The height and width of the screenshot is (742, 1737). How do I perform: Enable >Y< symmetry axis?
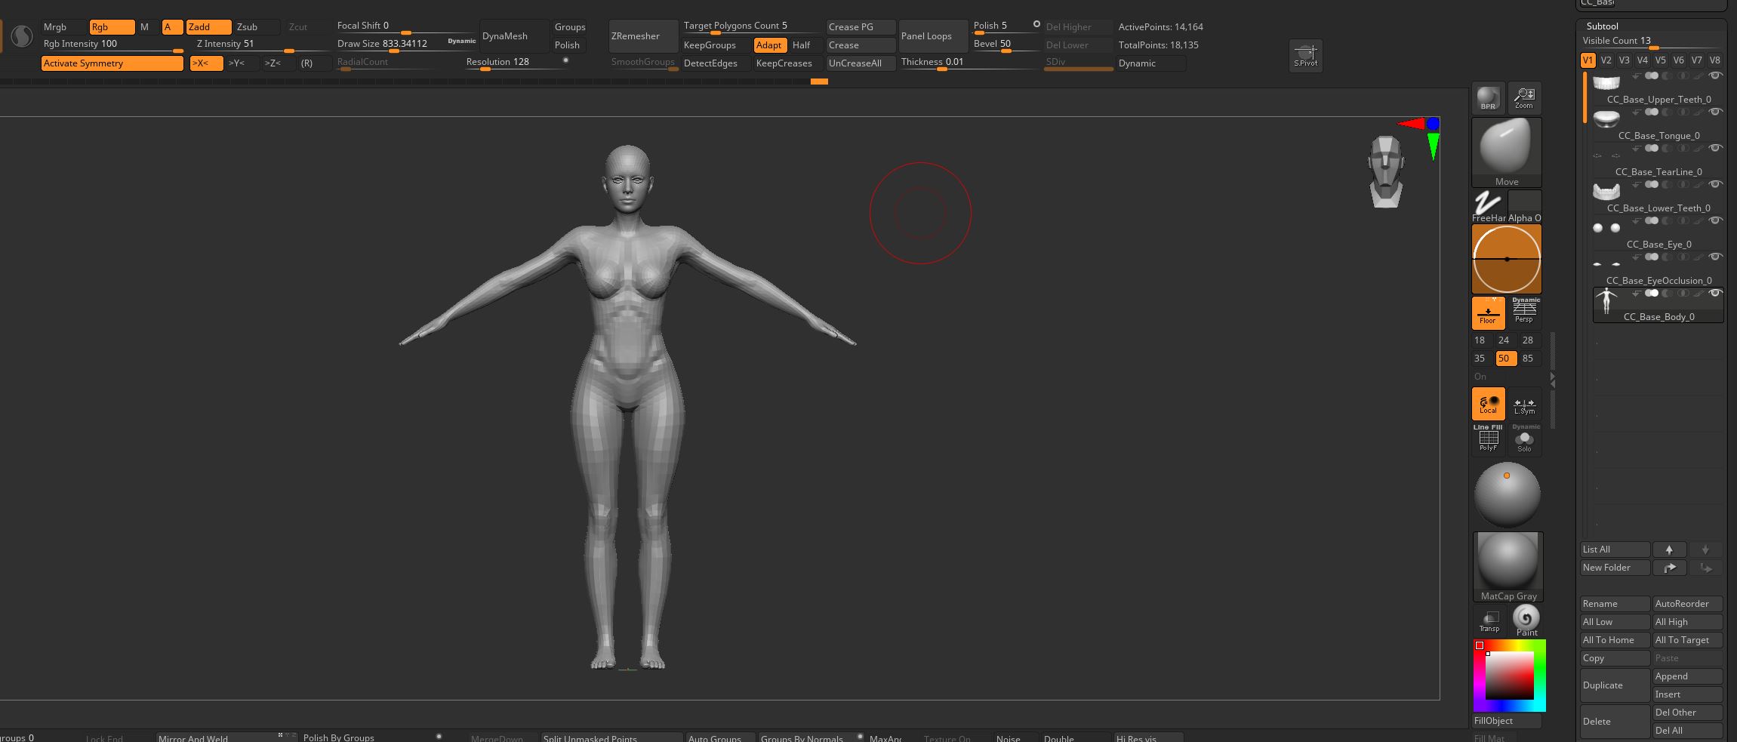(x=242, y=63)
